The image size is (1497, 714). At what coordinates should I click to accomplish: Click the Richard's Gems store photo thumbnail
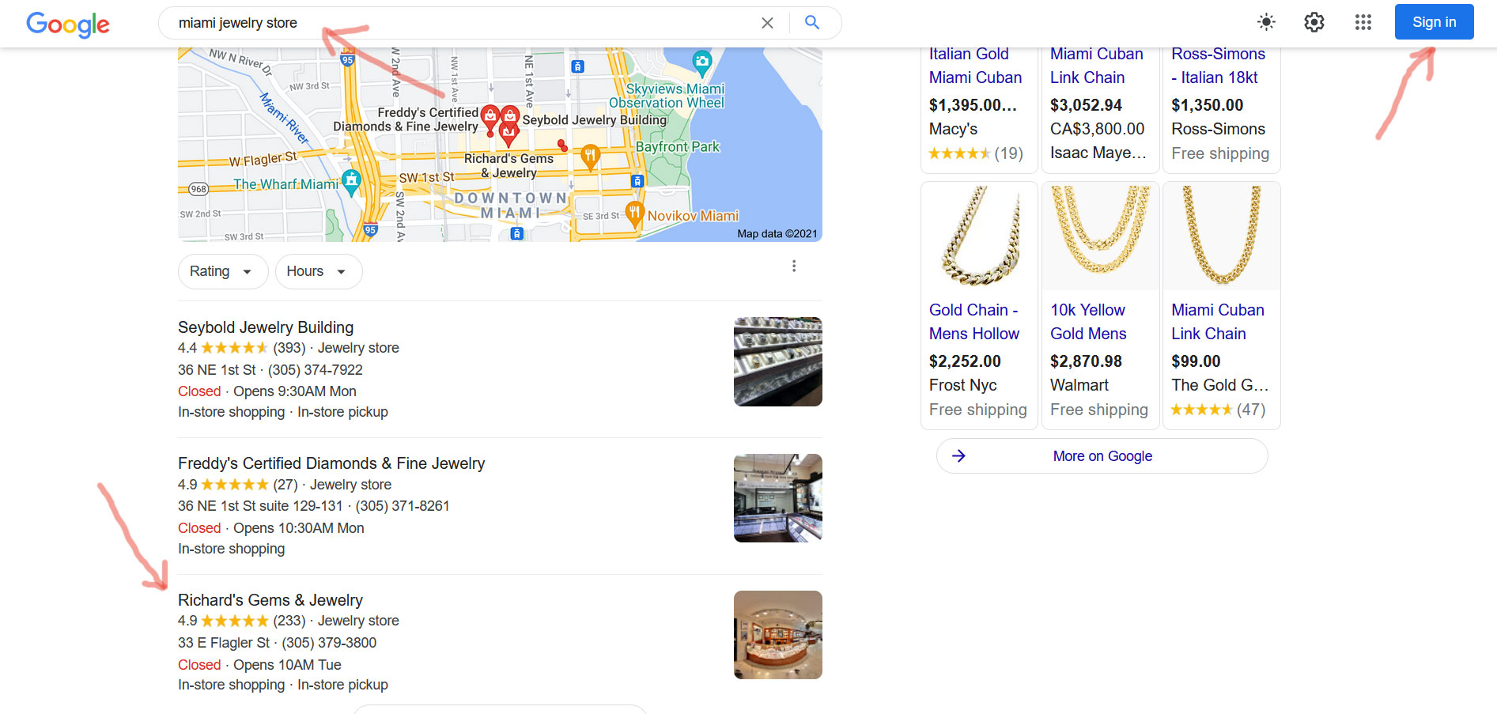[777, 634]
